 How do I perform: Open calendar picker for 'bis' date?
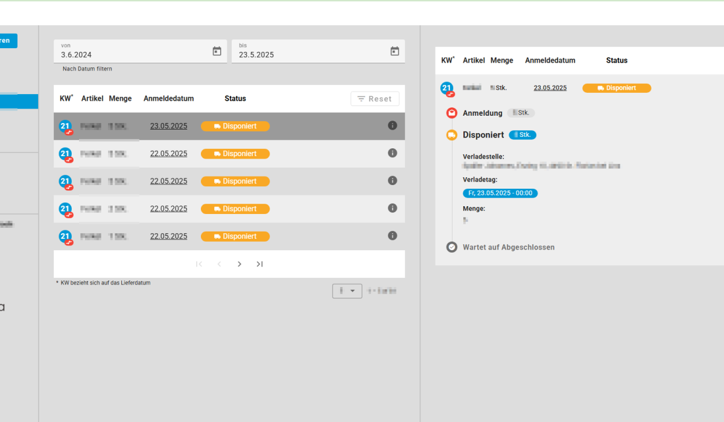tap(395, 51)
